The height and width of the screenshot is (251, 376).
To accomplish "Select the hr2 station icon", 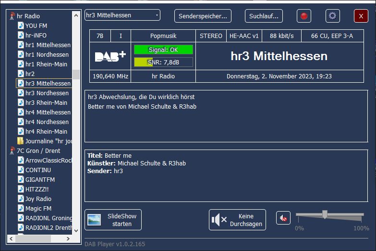I will point(21,74).
